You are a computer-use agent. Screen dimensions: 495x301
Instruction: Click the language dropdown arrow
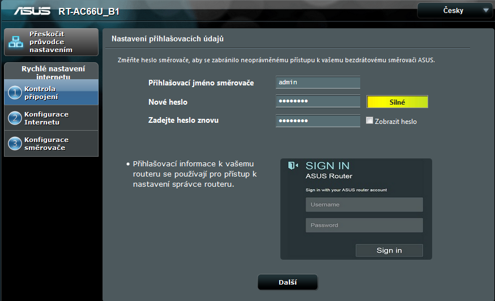485,10
